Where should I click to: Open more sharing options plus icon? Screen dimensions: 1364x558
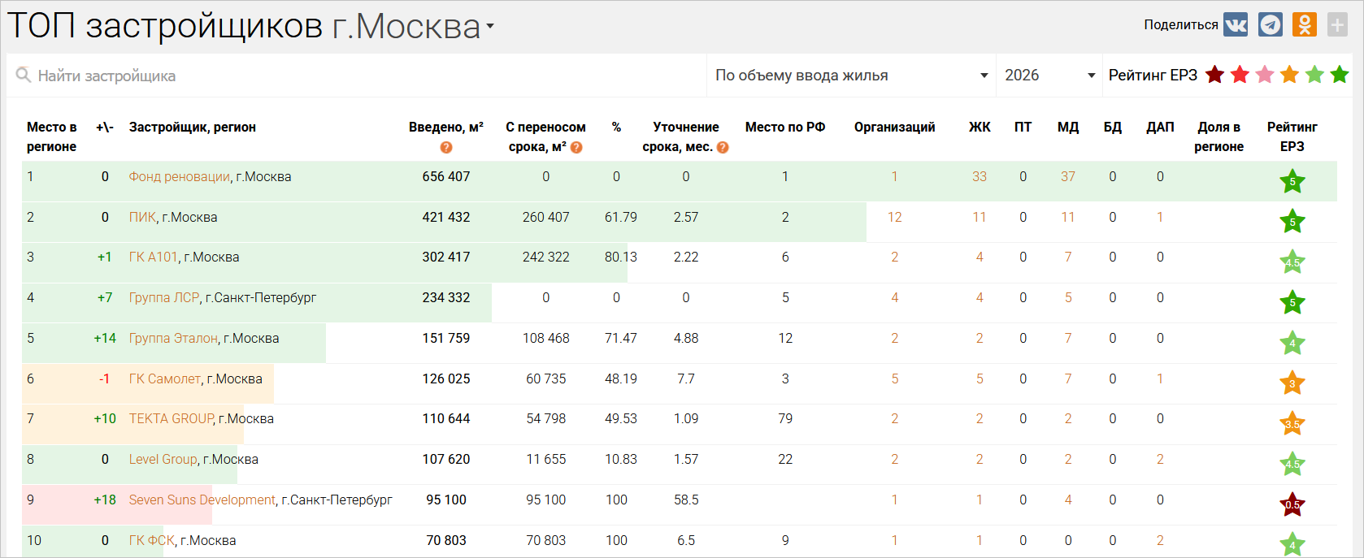coord(1337,25)
